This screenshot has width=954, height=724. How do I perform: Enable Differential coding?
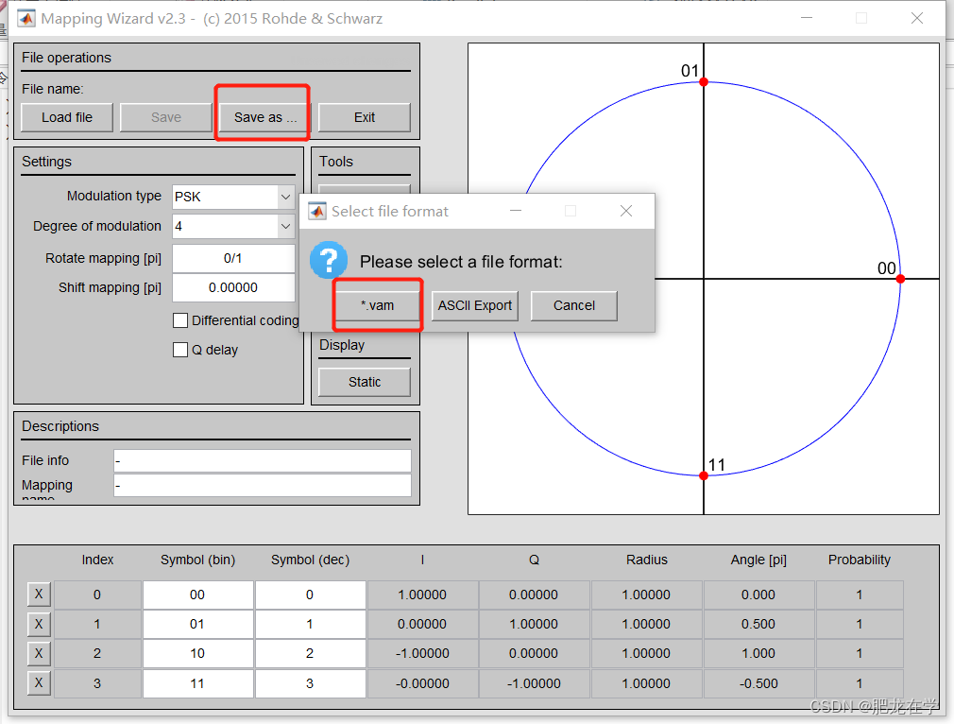pos(180,320)
